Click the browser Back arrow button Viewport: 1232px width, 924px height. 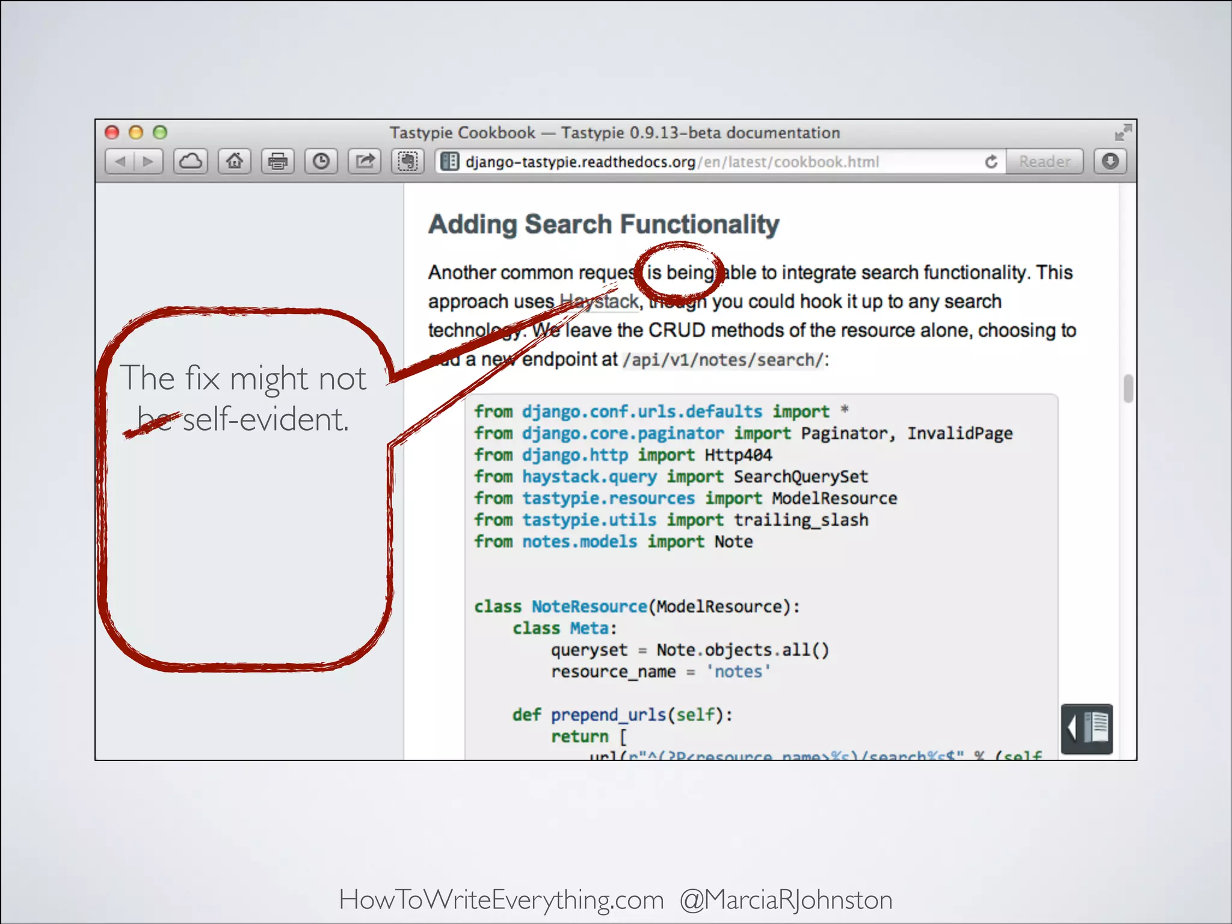coord(120,162)
